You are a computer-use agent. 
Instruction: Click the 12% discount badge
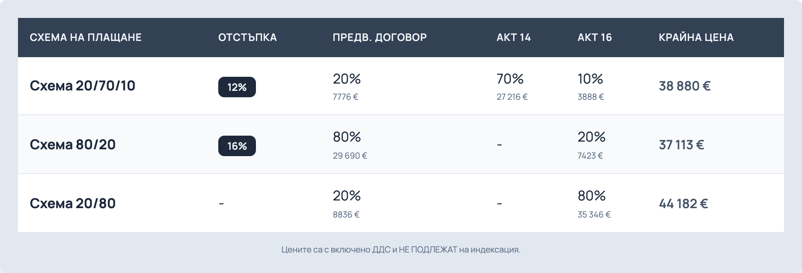[x=237, y=87]
